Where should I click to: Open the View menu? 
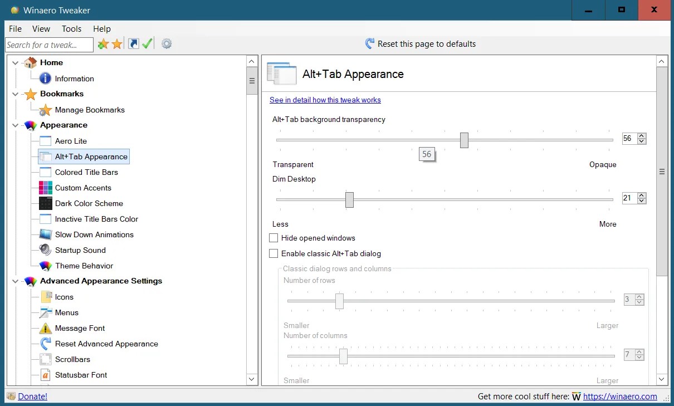point(41,28)
